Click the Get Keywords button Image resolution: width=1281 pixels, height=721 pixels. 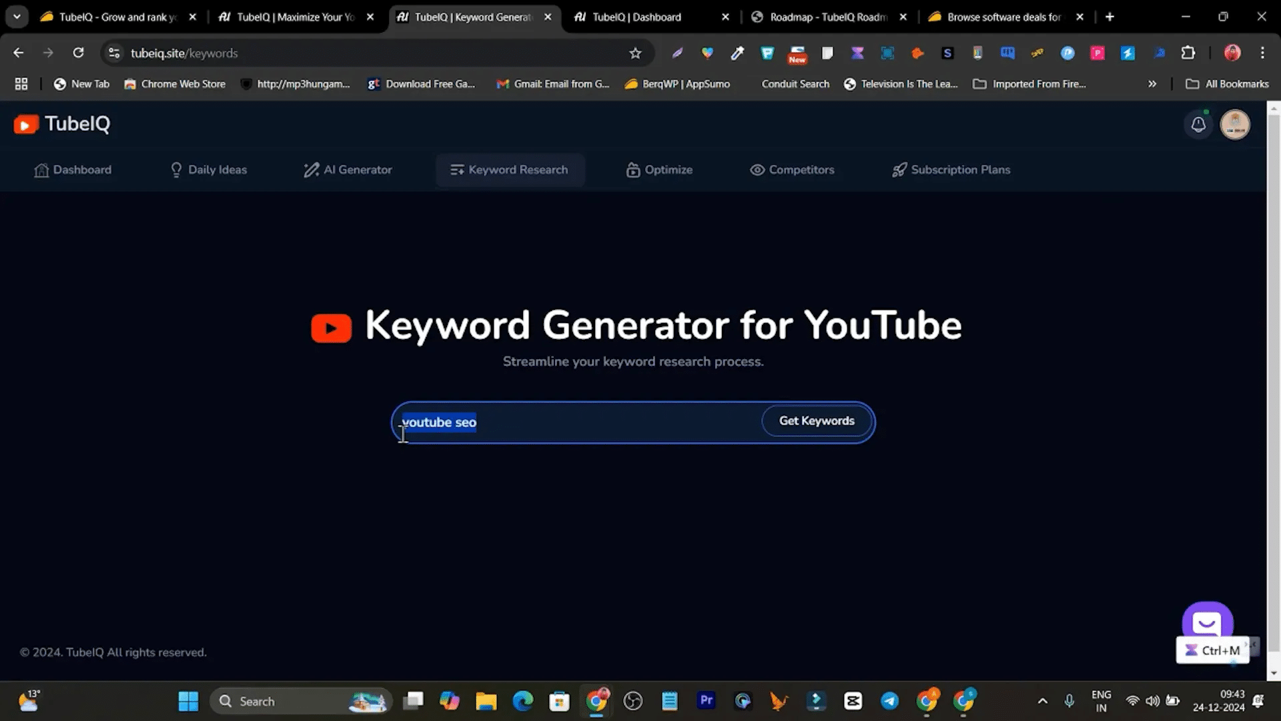point(817,421)
